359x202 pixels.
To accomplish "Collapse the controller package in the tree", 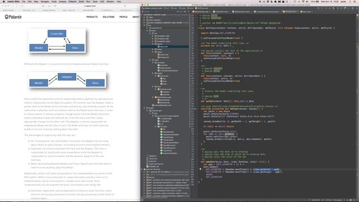I will [x=153, y=62].
